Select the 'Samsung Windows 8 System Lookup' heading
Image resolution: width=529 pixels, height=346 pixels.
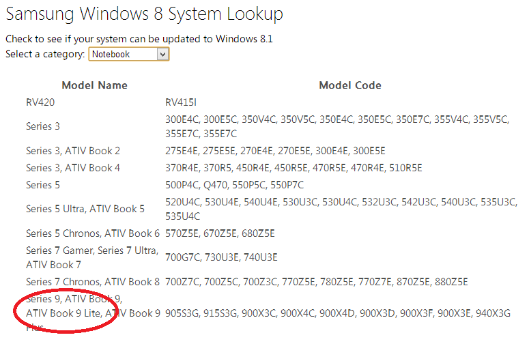[145, 14]
